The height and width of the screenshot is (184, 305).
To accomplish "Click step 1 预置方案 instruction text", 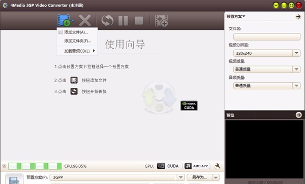I will [91, 67].
